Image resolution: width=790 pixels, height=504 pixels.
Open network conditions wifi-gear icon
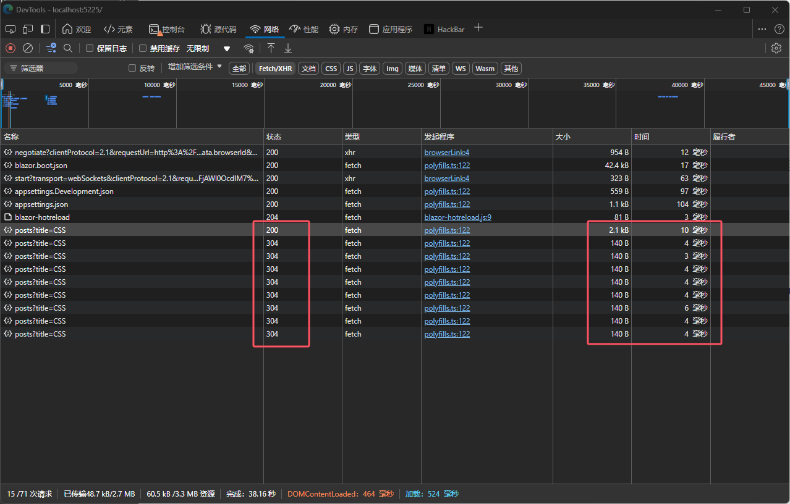[x=248, y=48]
